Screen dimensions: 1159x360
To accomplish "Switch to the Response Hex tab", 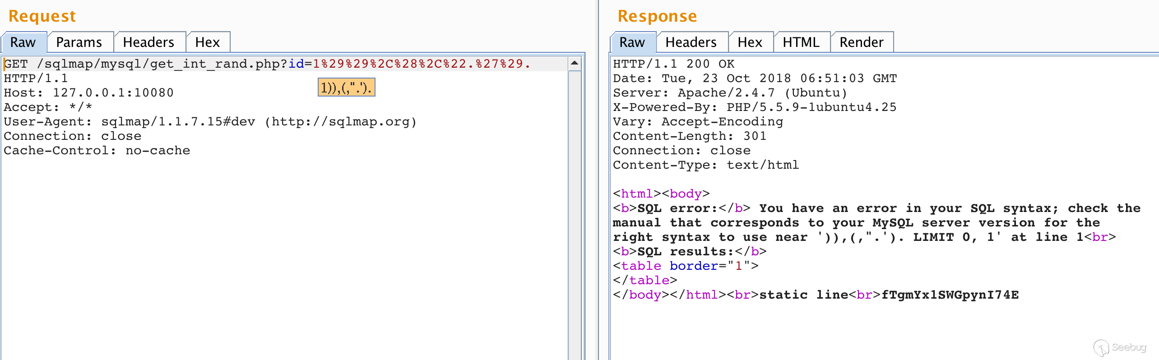I will point(750,42).
